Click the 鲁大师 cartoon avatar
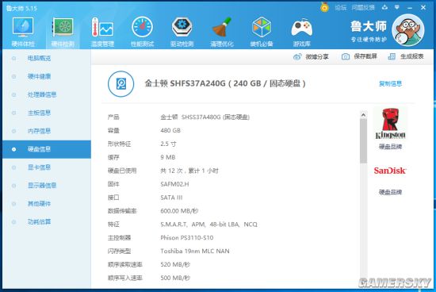 click(408, 30)
